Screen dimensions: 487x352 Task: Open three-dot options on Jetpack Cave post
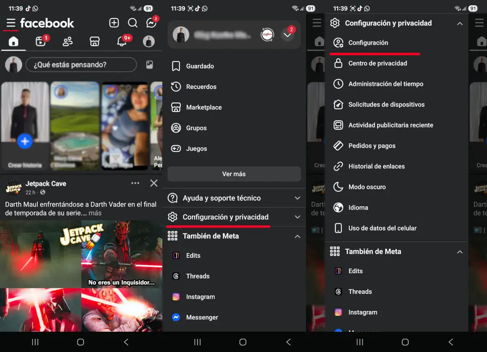(135, 184)
